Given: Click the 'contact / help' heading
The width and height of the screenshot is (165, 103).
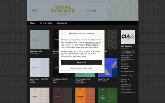Looking at the screenshot, I should point(127,76).
